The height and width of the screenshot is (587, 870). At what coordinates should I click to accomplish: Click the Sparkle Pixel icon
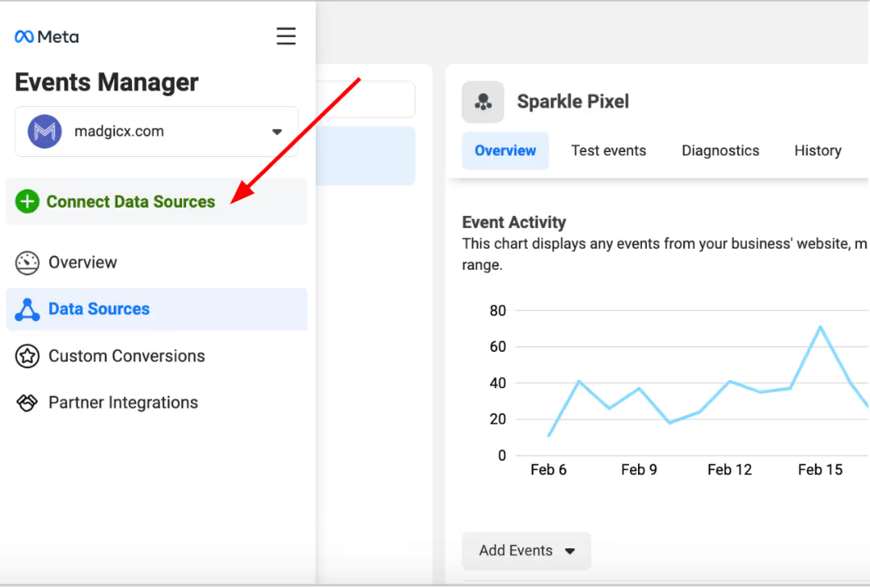coord(483,102)
